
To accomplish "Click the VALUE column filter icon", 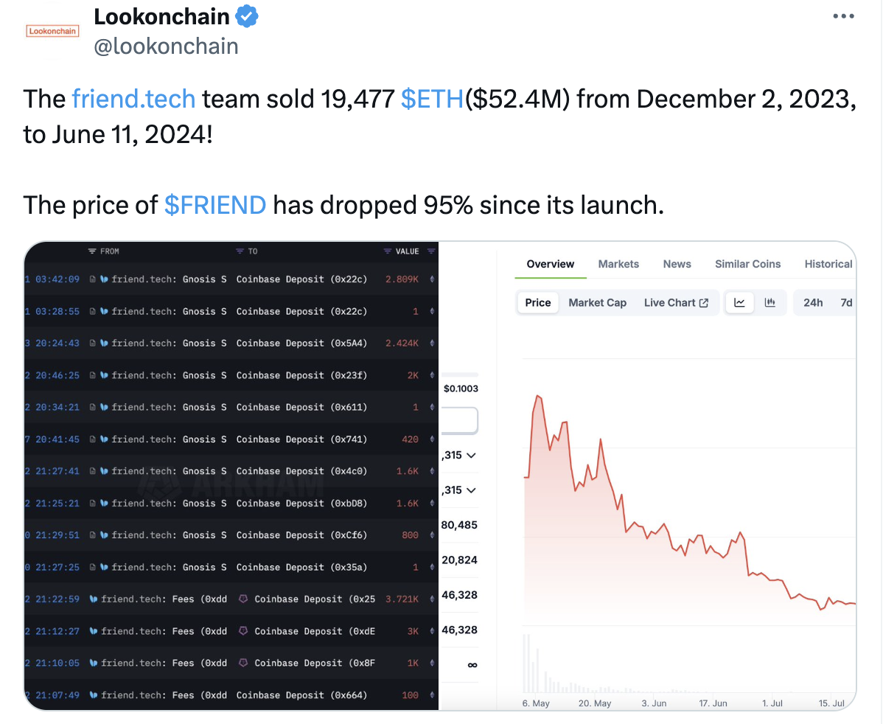I will (388, 251).
